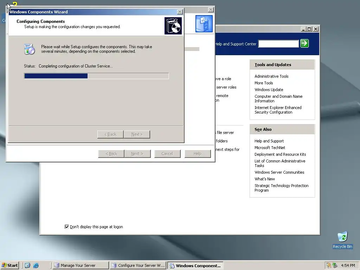Image resolution: width=360 pixels, height=270 pixels.
Task: Open the Start menu
Action: pos(9,265)
